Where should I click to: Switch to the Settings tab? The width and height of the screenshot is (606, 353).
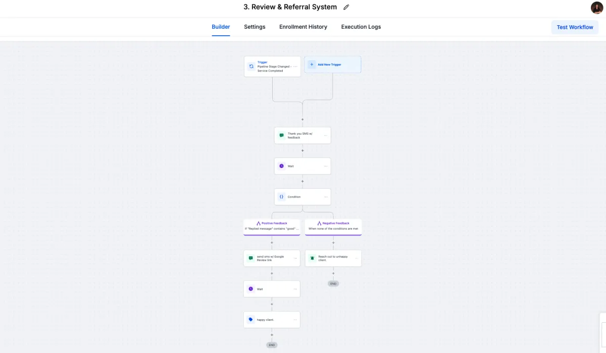pos(255,27)
